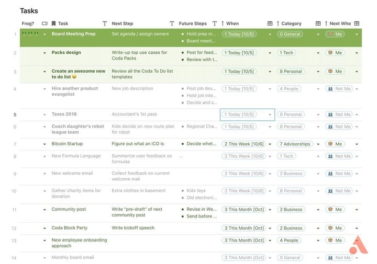Expand the Packs design row caret
This screenshot has width=377, height=264.
point(45,53)
